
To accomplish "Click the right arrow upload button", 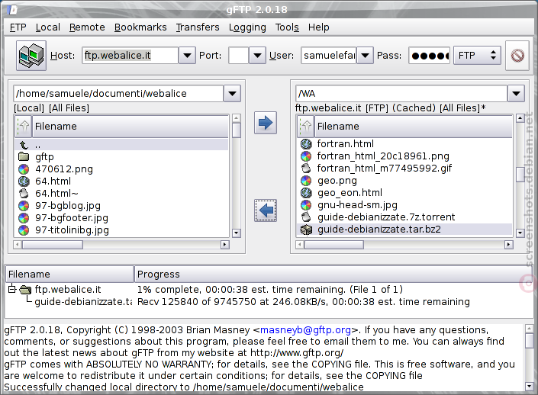I will tap(266, 123).
